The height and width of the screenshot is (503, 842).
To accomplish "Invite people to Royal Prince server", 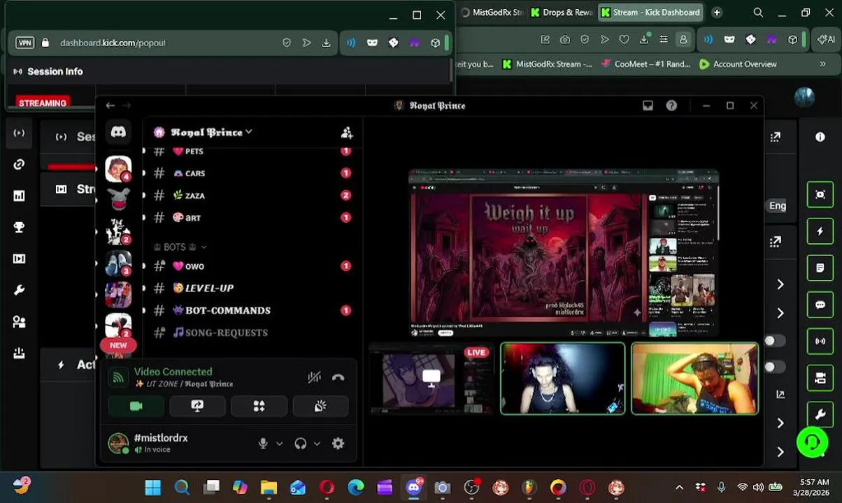I will click(x=347, y=133).
